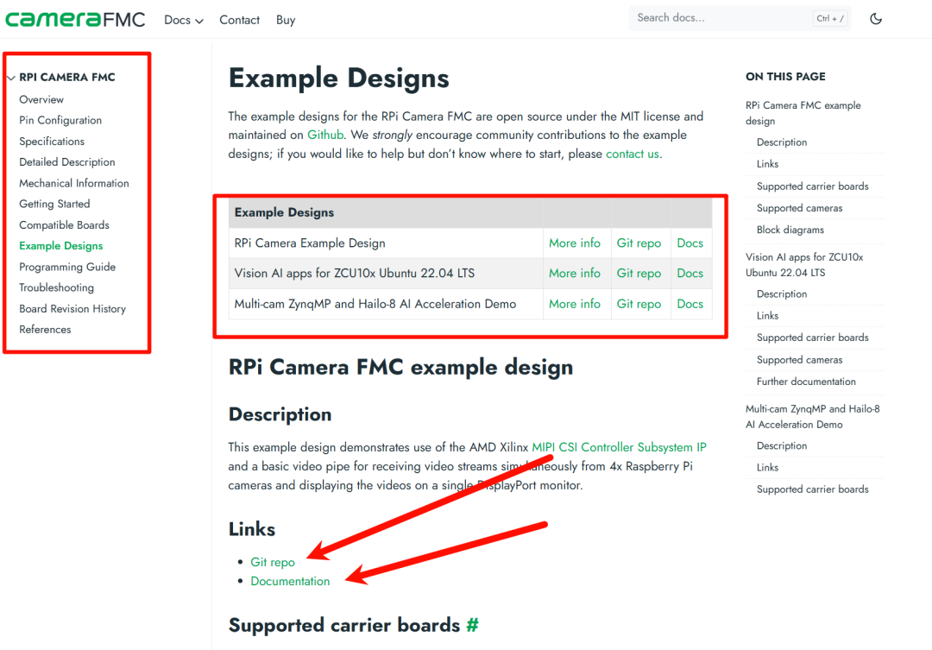Screen dimensions: 932x650
Task: Open the Contact page
Action: (x=240, y=20)
